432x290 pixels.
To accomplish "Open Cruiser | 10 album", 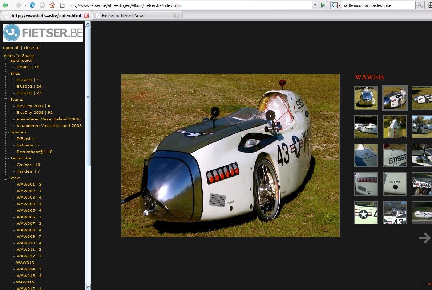I will coord(28,165).
